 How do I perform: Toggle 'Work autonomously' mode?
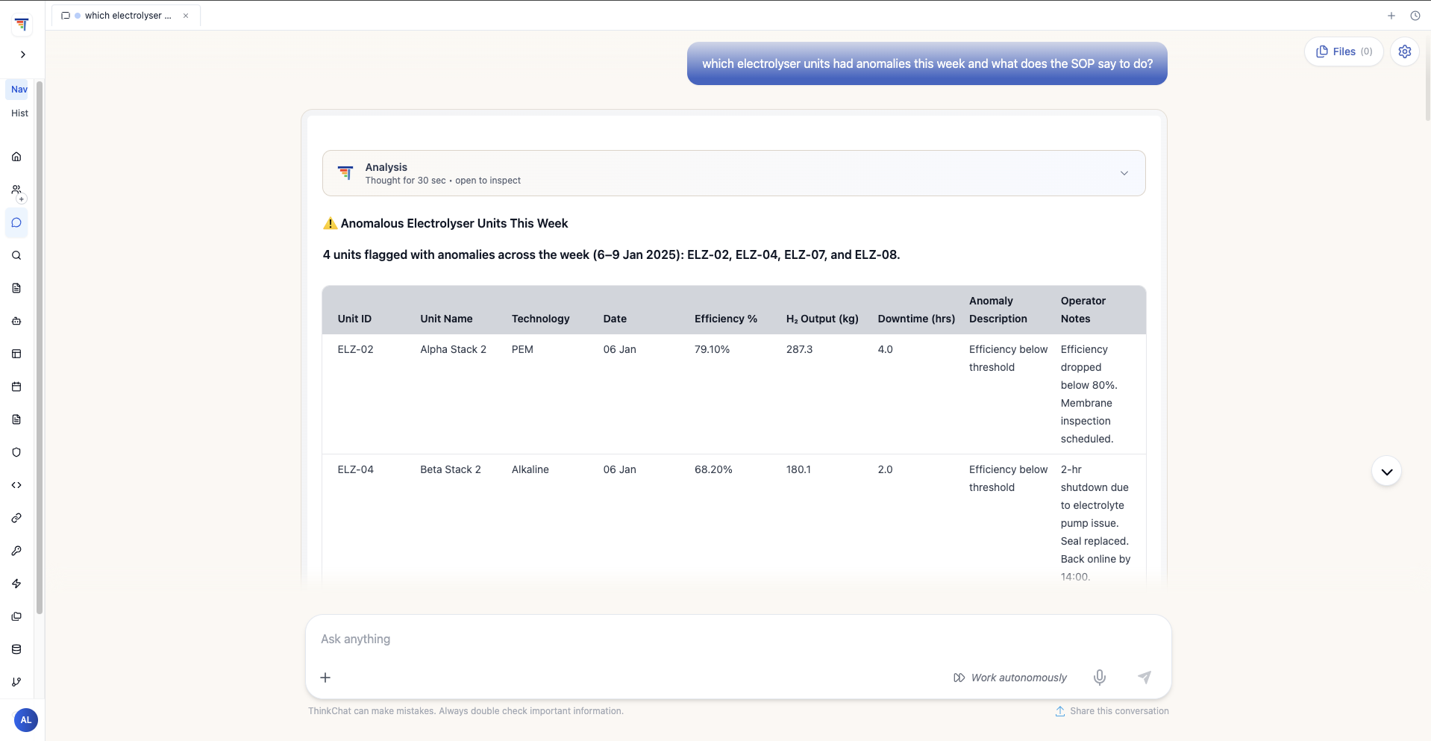point(1010,678)
